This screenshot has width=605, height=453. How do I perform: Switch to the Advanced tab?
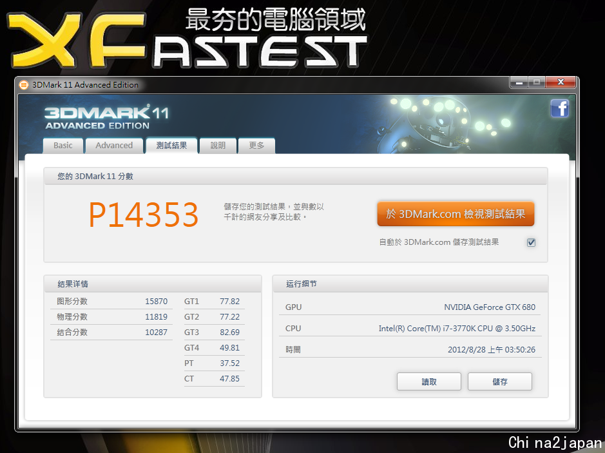click(114, 146)
